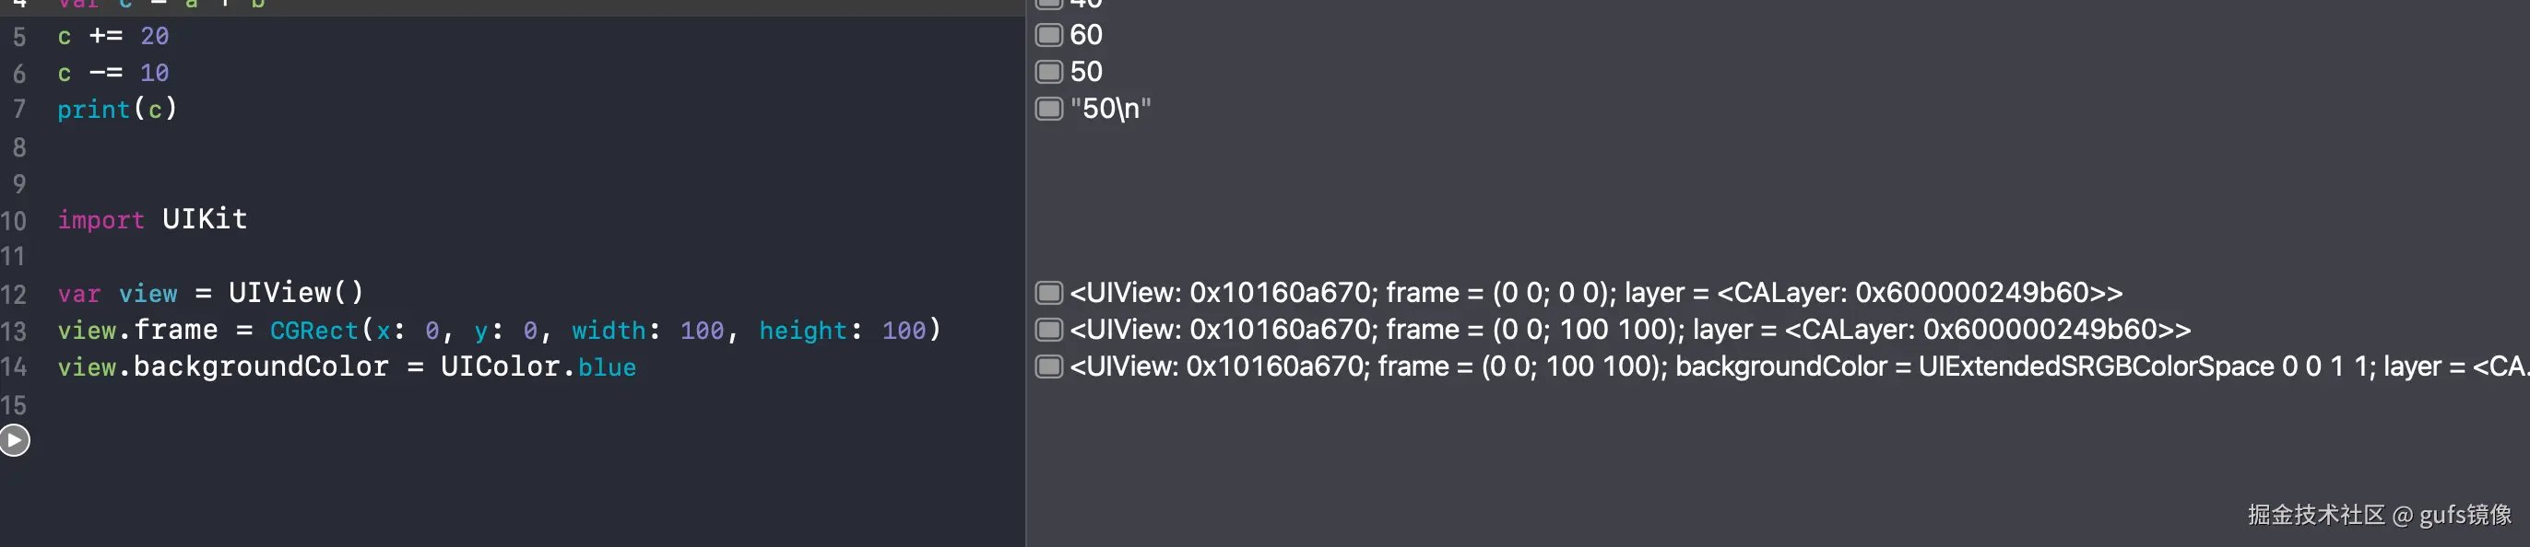2530x547 pixels.
Task: Show result for UIView with backgroundColor
Action: click(1049, 367)
